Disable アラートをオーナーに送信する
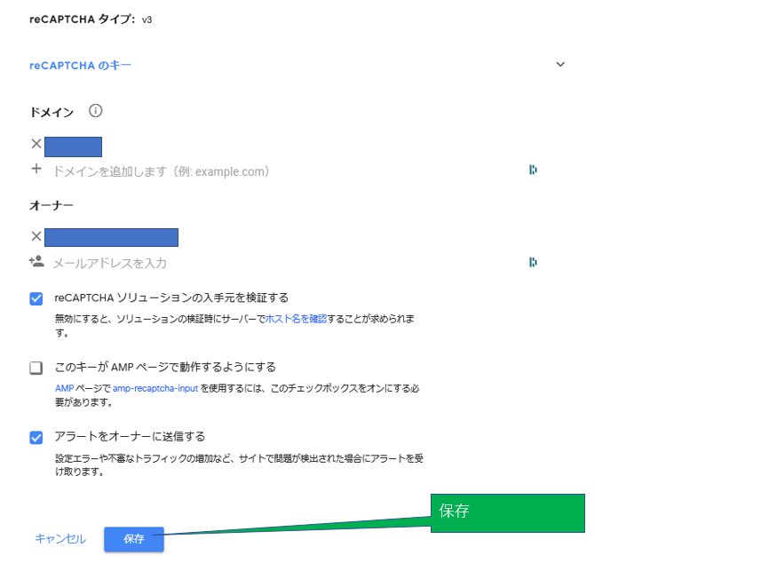Image resolution: width=761 pixels, height=587 pixels. pyautogui.click(x=36, y=436)
